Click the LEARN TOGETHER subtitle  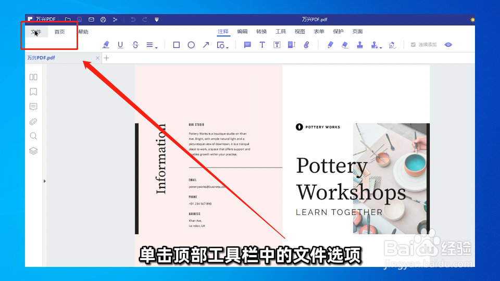click(339, 212)
